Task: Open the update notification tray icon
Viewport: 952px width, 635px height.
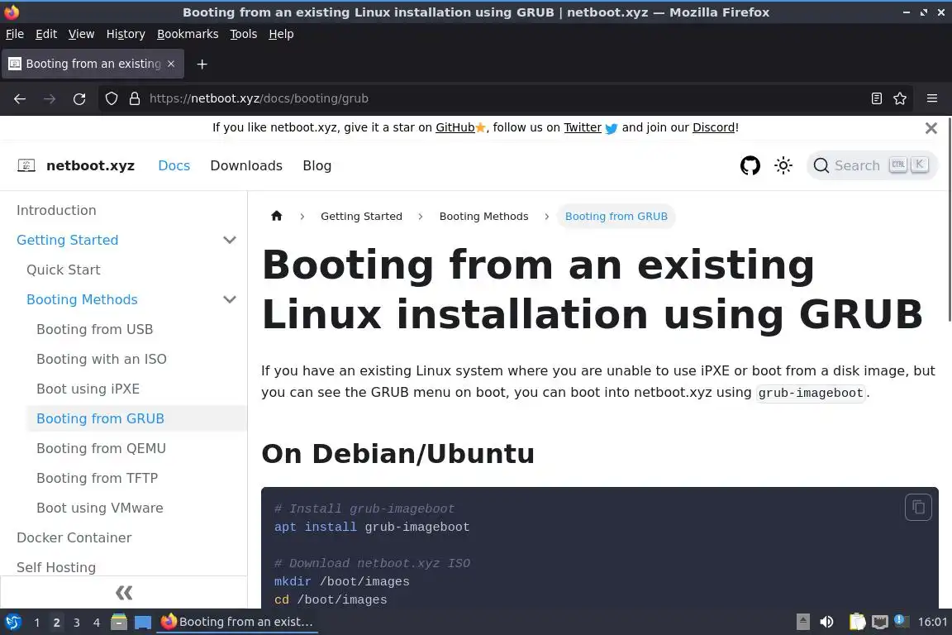Action: (x=902, y=621)
